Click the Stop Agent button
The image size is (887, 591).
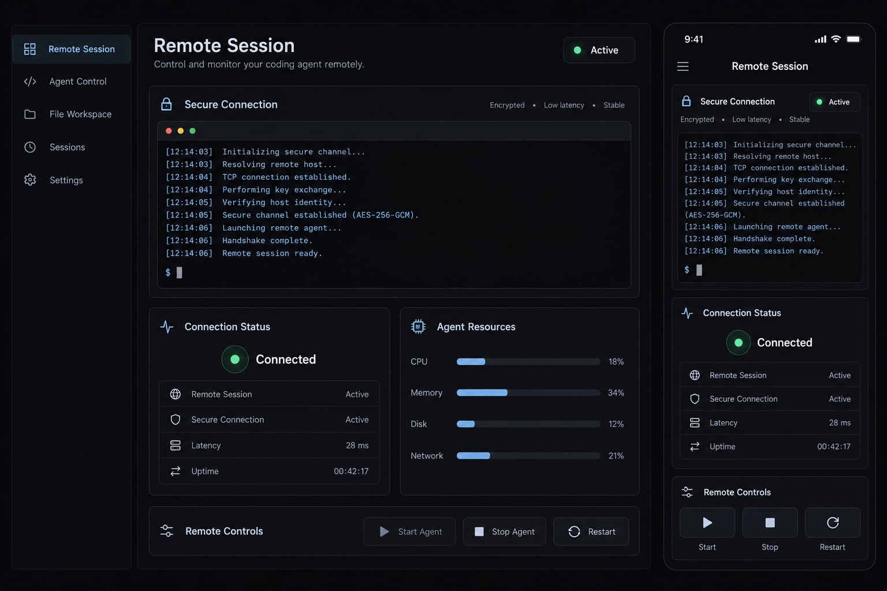[505, 532]
